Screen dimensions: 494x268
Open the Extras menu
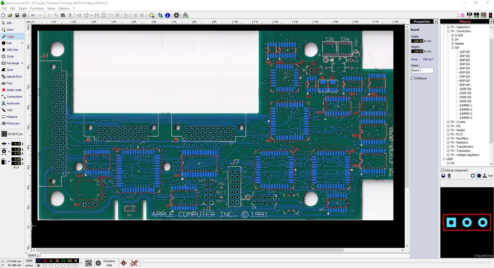pyautogui.click(x=51, y=9)
